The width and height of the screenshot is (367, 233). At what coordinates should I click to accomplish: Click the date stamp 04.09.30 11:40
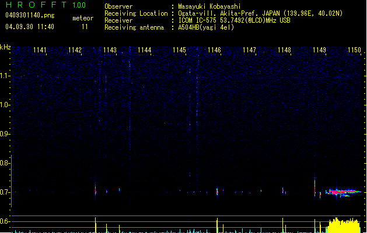click(x=30, y=27)
